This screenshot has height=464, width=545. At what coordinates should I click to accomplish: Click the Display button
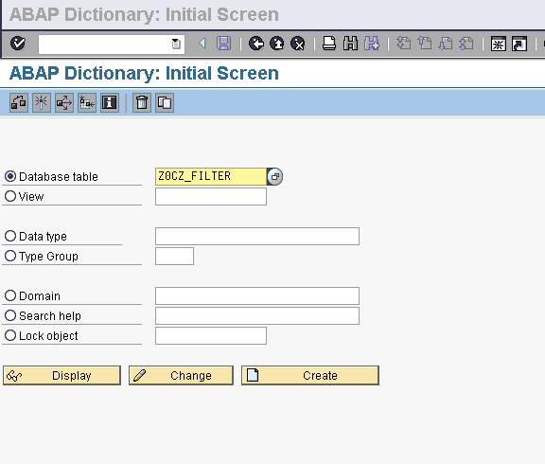[62, 375]
